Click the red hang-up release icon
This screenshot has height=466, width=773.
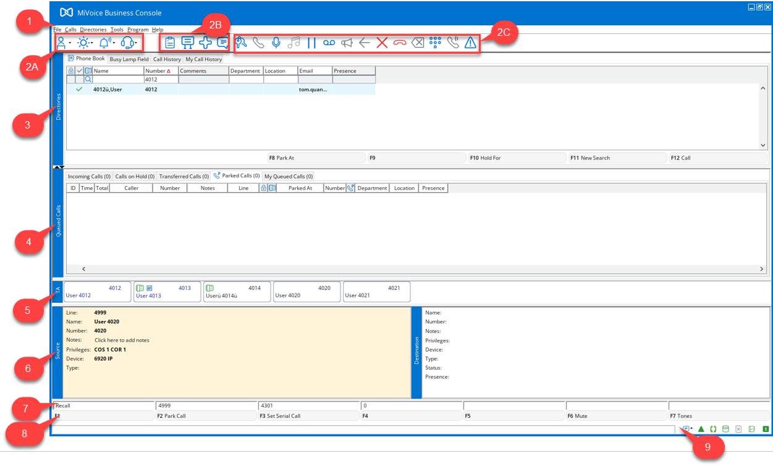tap(400, 43)
